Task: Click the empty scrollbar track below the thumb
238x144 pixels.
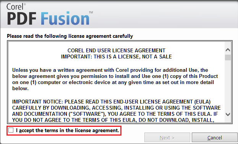Action: (x=228, y=86)
